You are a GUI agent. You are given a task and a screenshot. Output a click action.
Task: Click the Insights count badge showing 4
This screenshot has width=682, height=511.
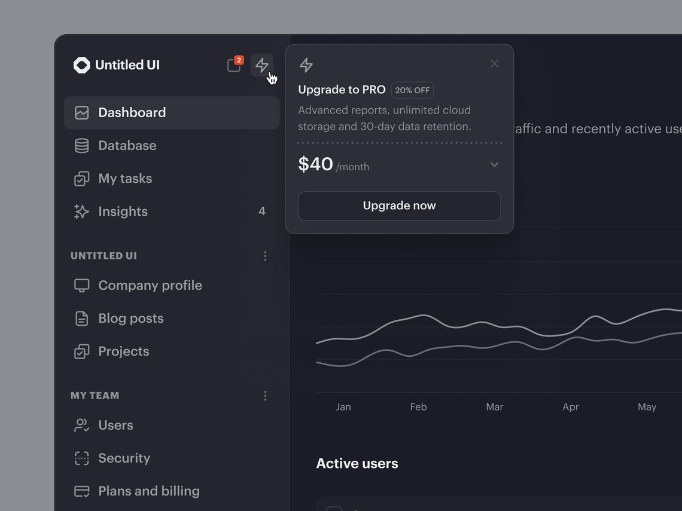(x=261, y=212)
